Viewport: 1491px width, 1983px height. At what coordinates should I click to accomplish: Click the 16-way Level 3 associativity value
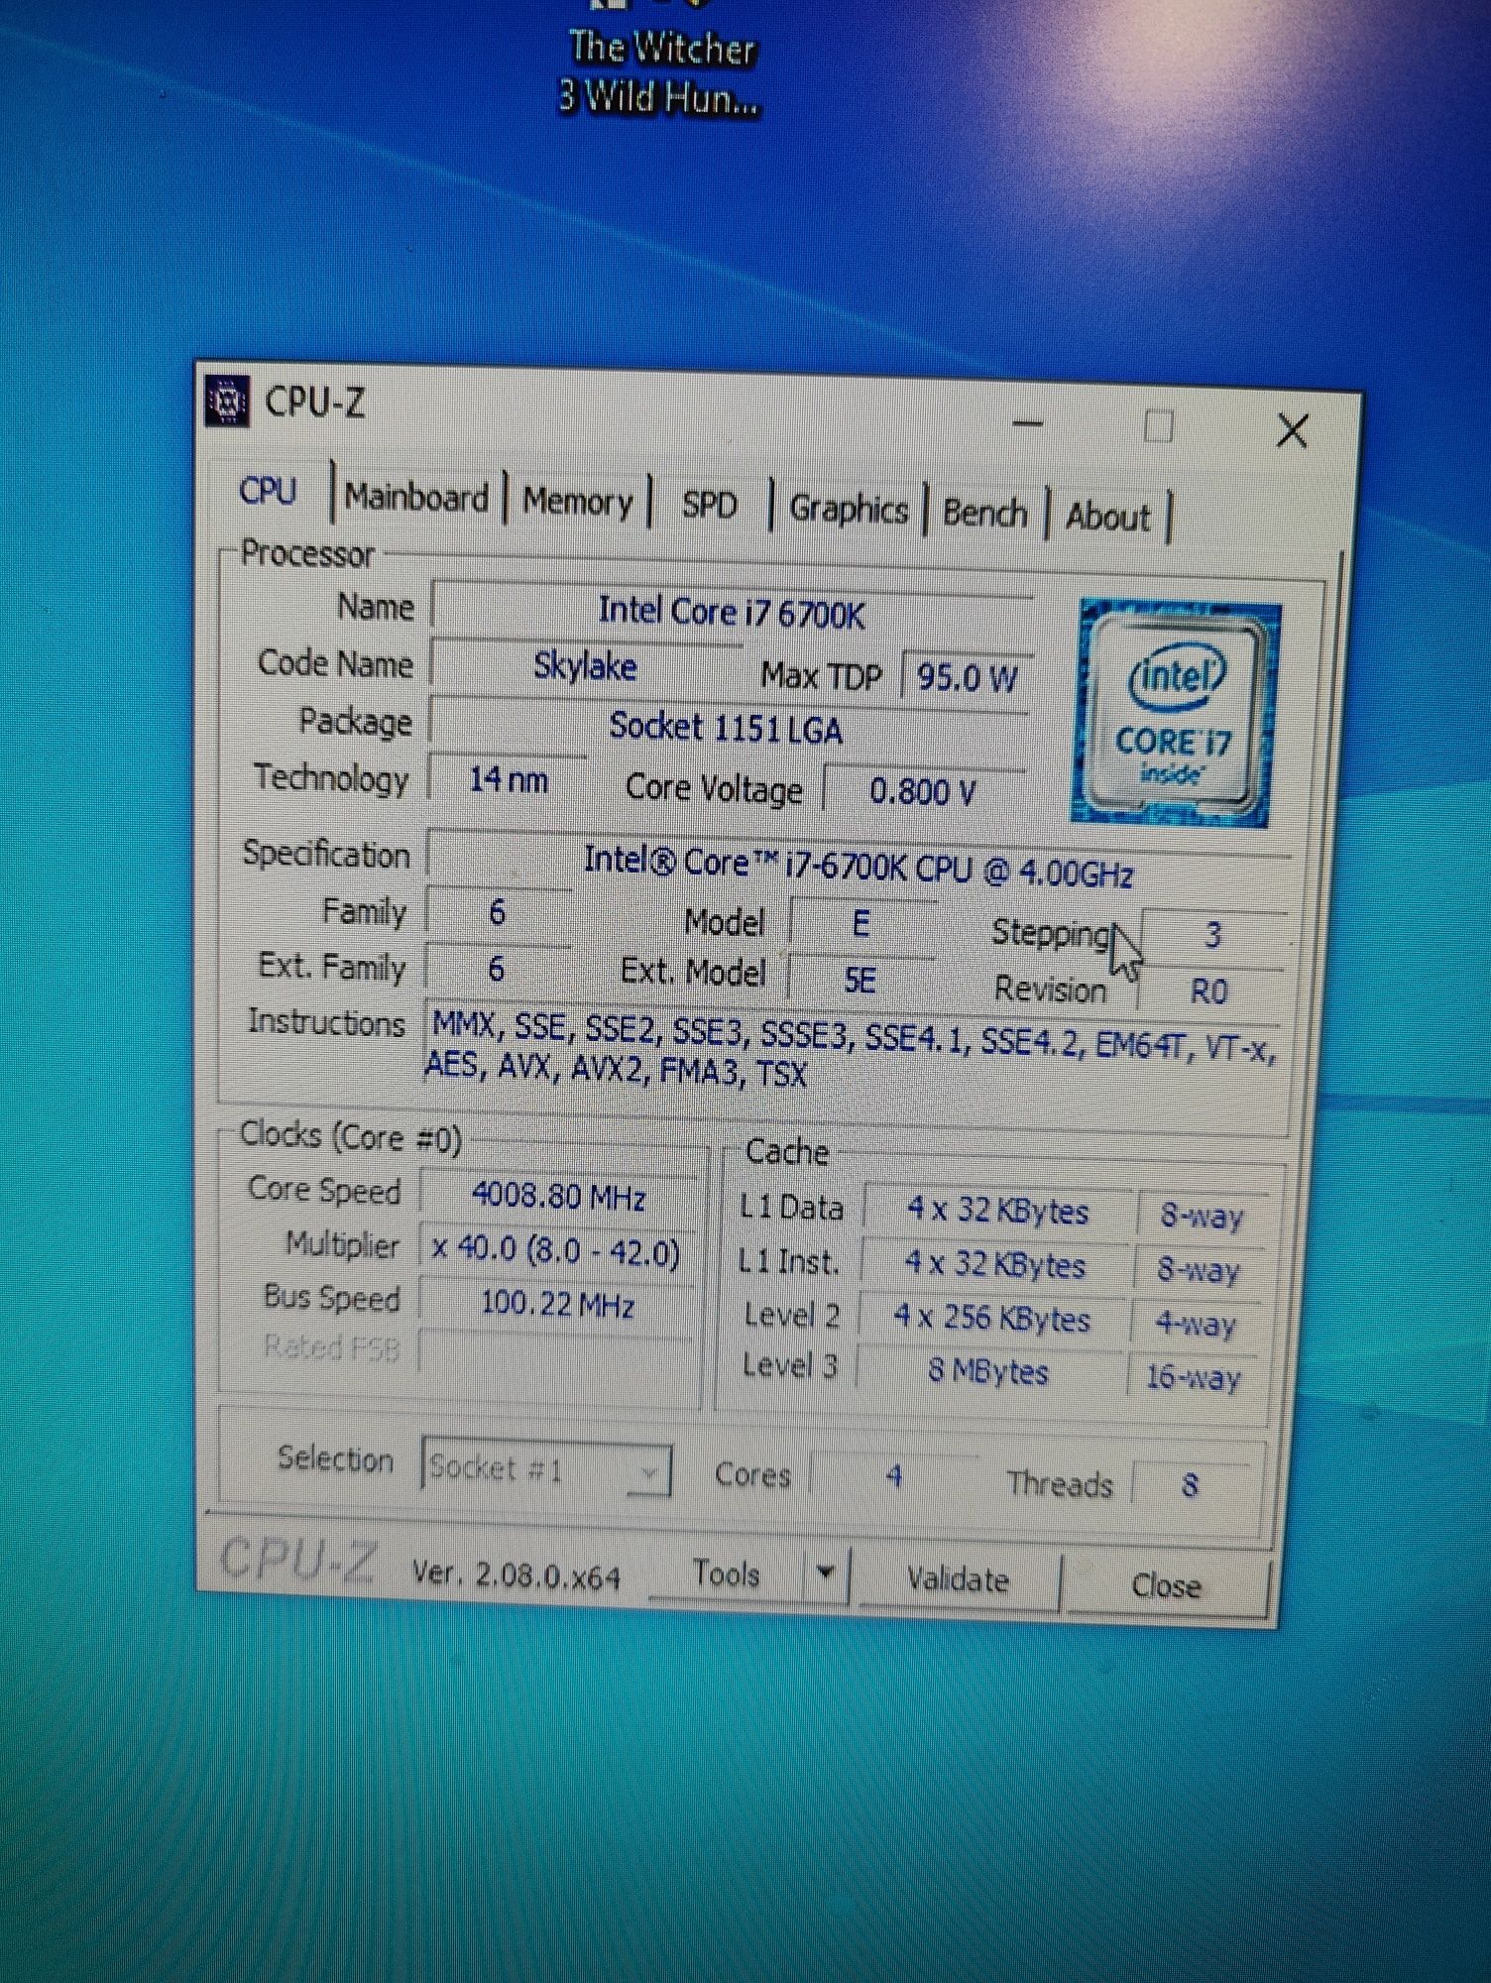click(x=1194, y=1377)
